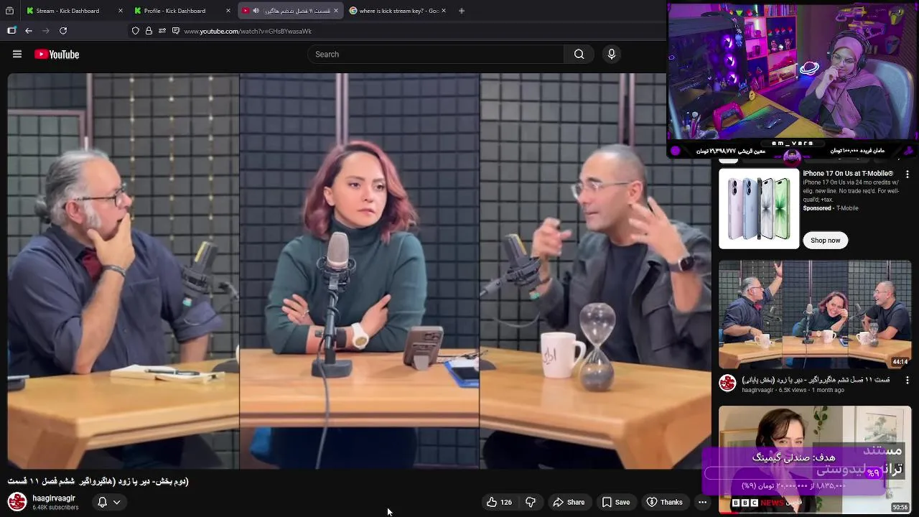Dislike the video with thumbs-down

[x=531, y=502]
